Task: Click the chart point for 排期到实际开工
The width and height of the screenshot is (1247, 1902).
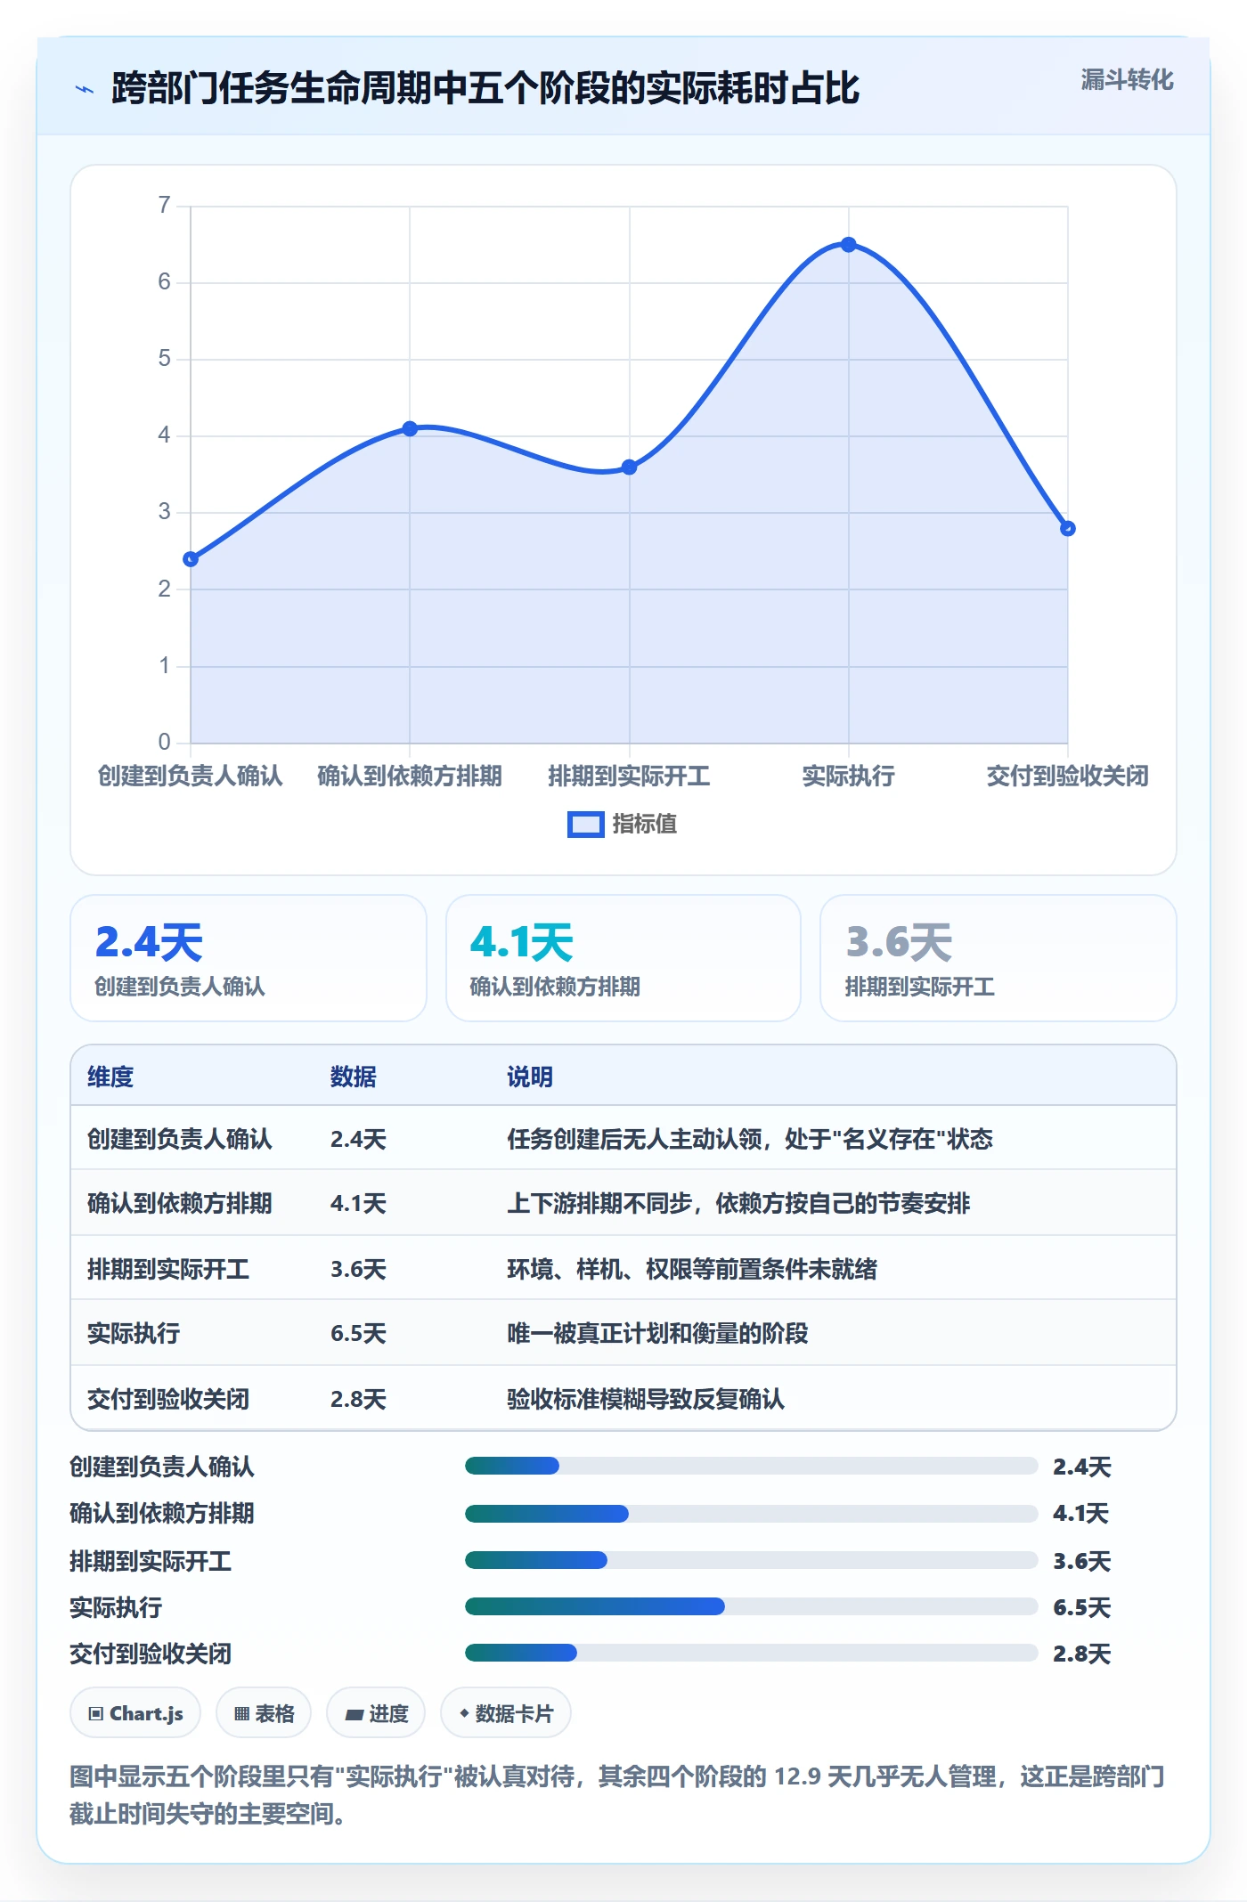Action: tap(629, 467)
